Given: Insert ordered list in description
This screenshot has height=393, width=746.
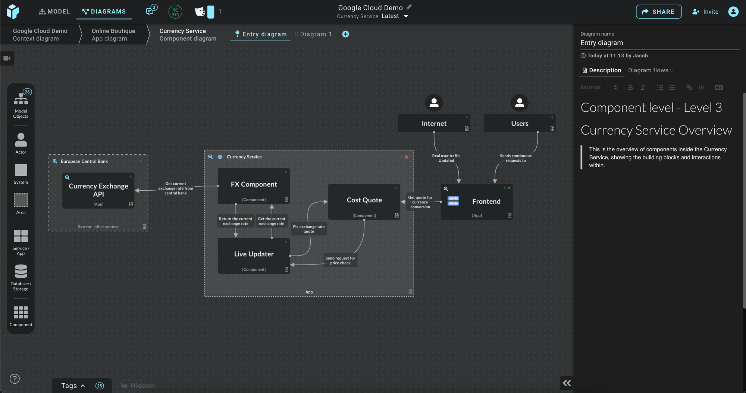Looking at the screenshot, I should tap(660, 88).
